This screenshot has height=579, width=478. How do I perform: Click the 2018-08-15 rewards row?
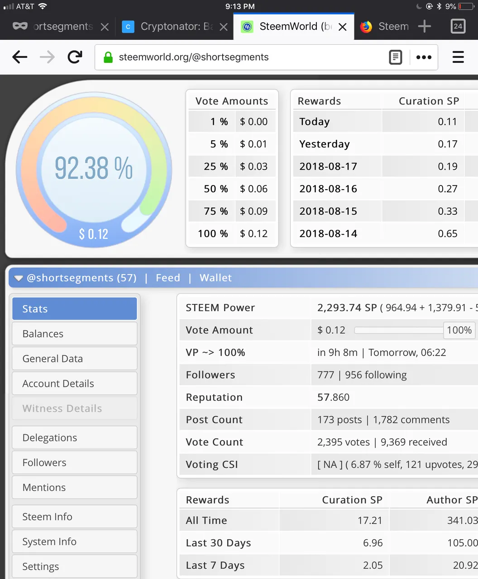[x=385, y=211]
